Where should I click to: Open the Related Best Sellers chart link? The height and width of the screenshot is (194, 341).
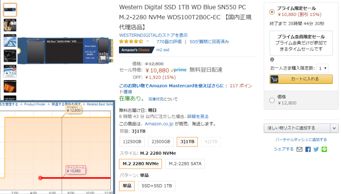pyautogui.click(x=100, y=104)
